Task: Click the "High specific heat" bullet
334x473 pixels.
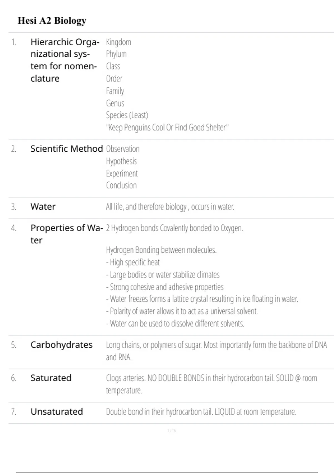Action: (133, 262)
